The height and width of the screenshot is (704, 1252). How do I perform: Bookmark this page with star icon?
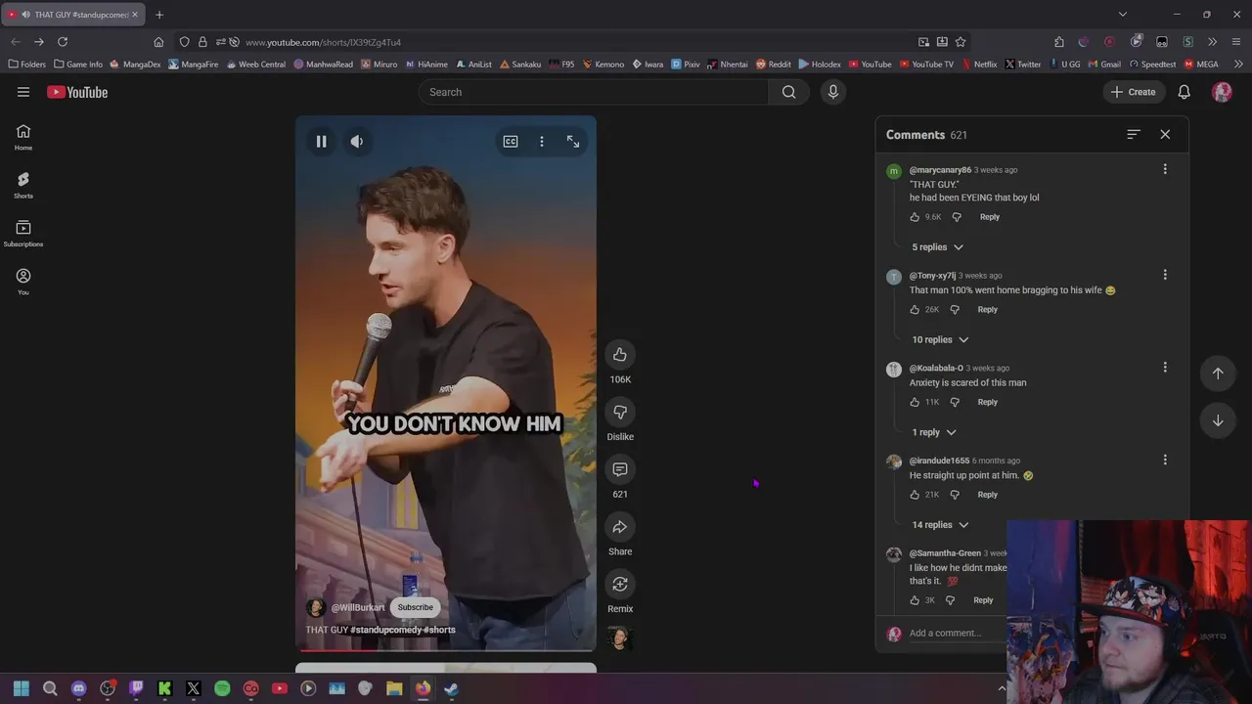click(x=961, y=42)
